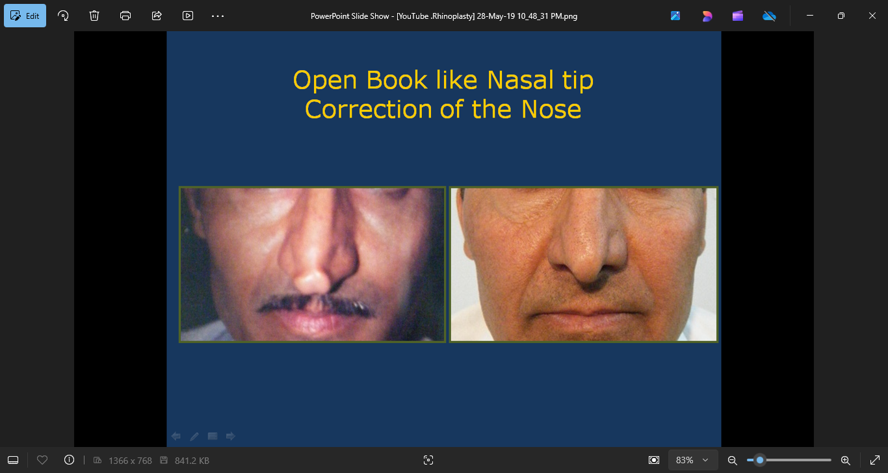Open the three-dot See more menu
This screenshot has width=888, height=473.
[x=218, y=16]
